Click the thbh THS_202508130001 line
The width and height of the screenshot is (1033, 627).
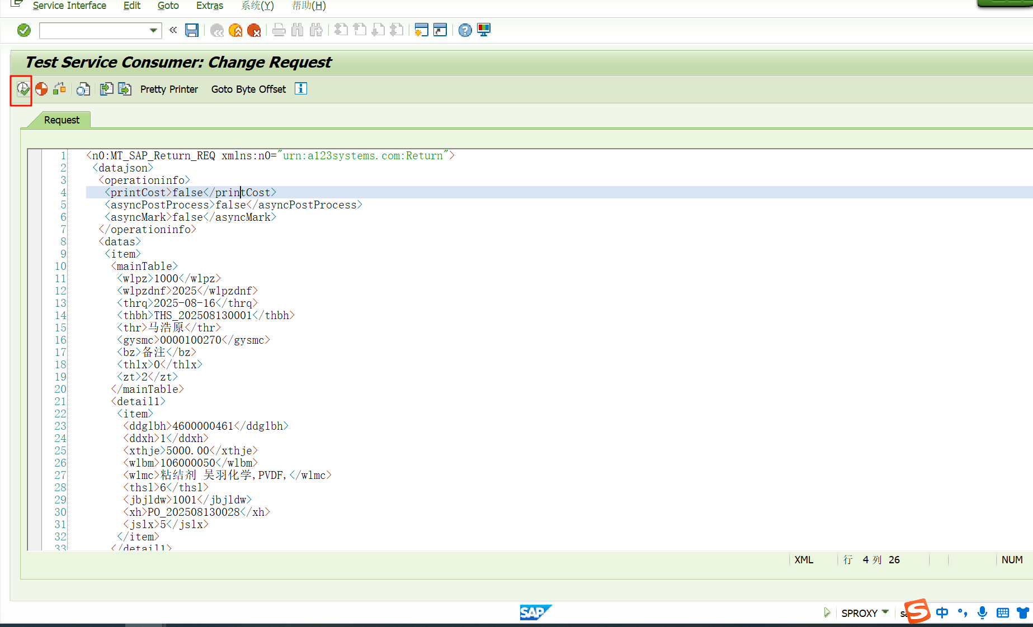tap(206, 316)
